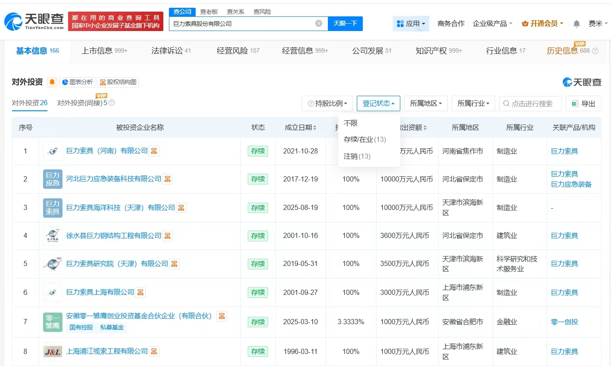The width and height of the screenshot is (611, 366).
Task: Click the equity chart icon beside 巨力索具海洋科技（天津）有限公司
Action: point(181,208)
